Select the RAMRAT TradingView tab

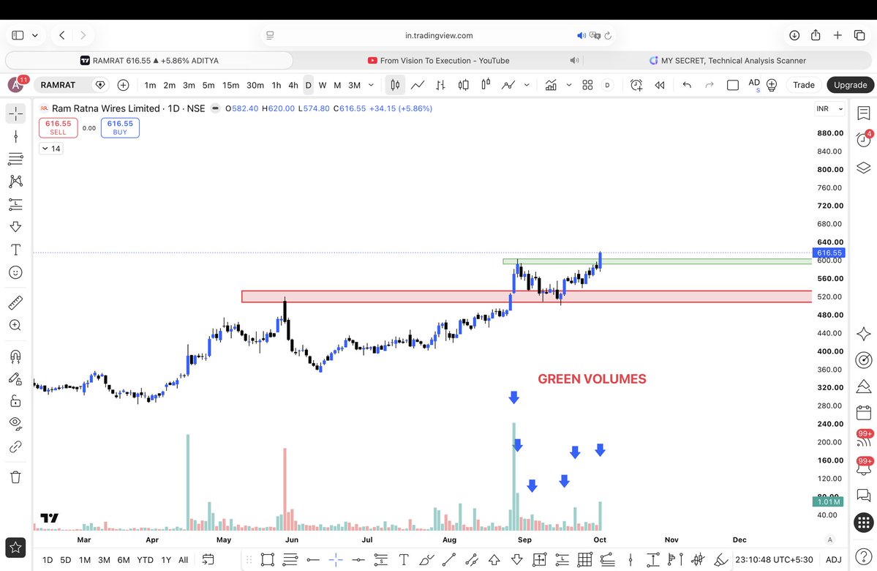[x=149, y=61]
